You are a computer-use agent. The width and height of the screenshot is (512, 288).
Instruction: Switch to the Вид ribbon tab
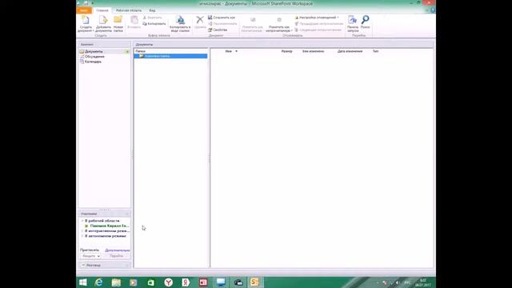(152, 10)
